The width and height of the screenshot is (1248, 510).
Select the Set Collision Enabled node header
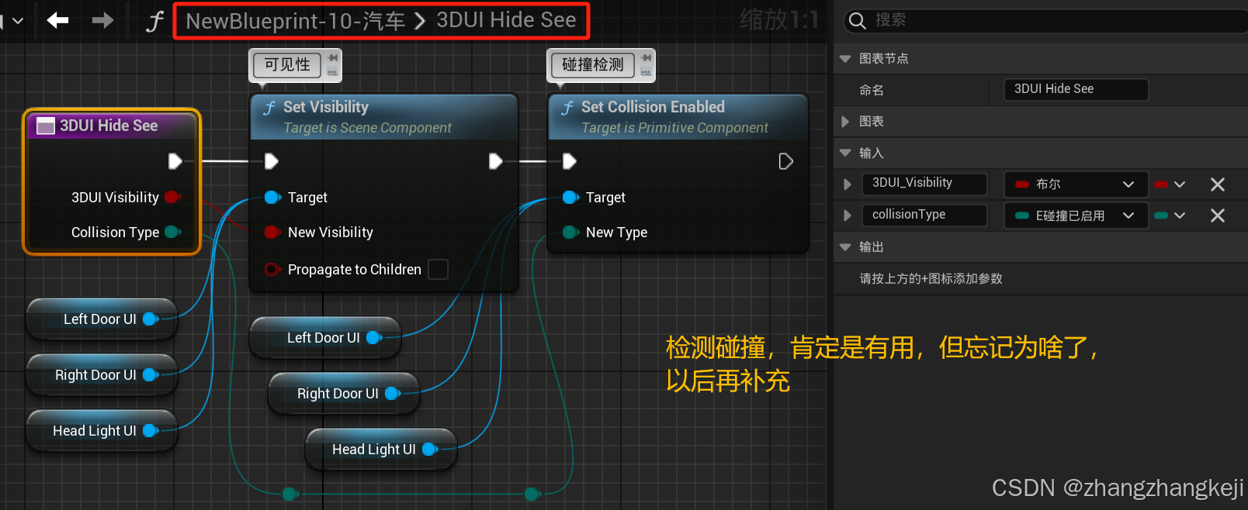pos(678,116)
